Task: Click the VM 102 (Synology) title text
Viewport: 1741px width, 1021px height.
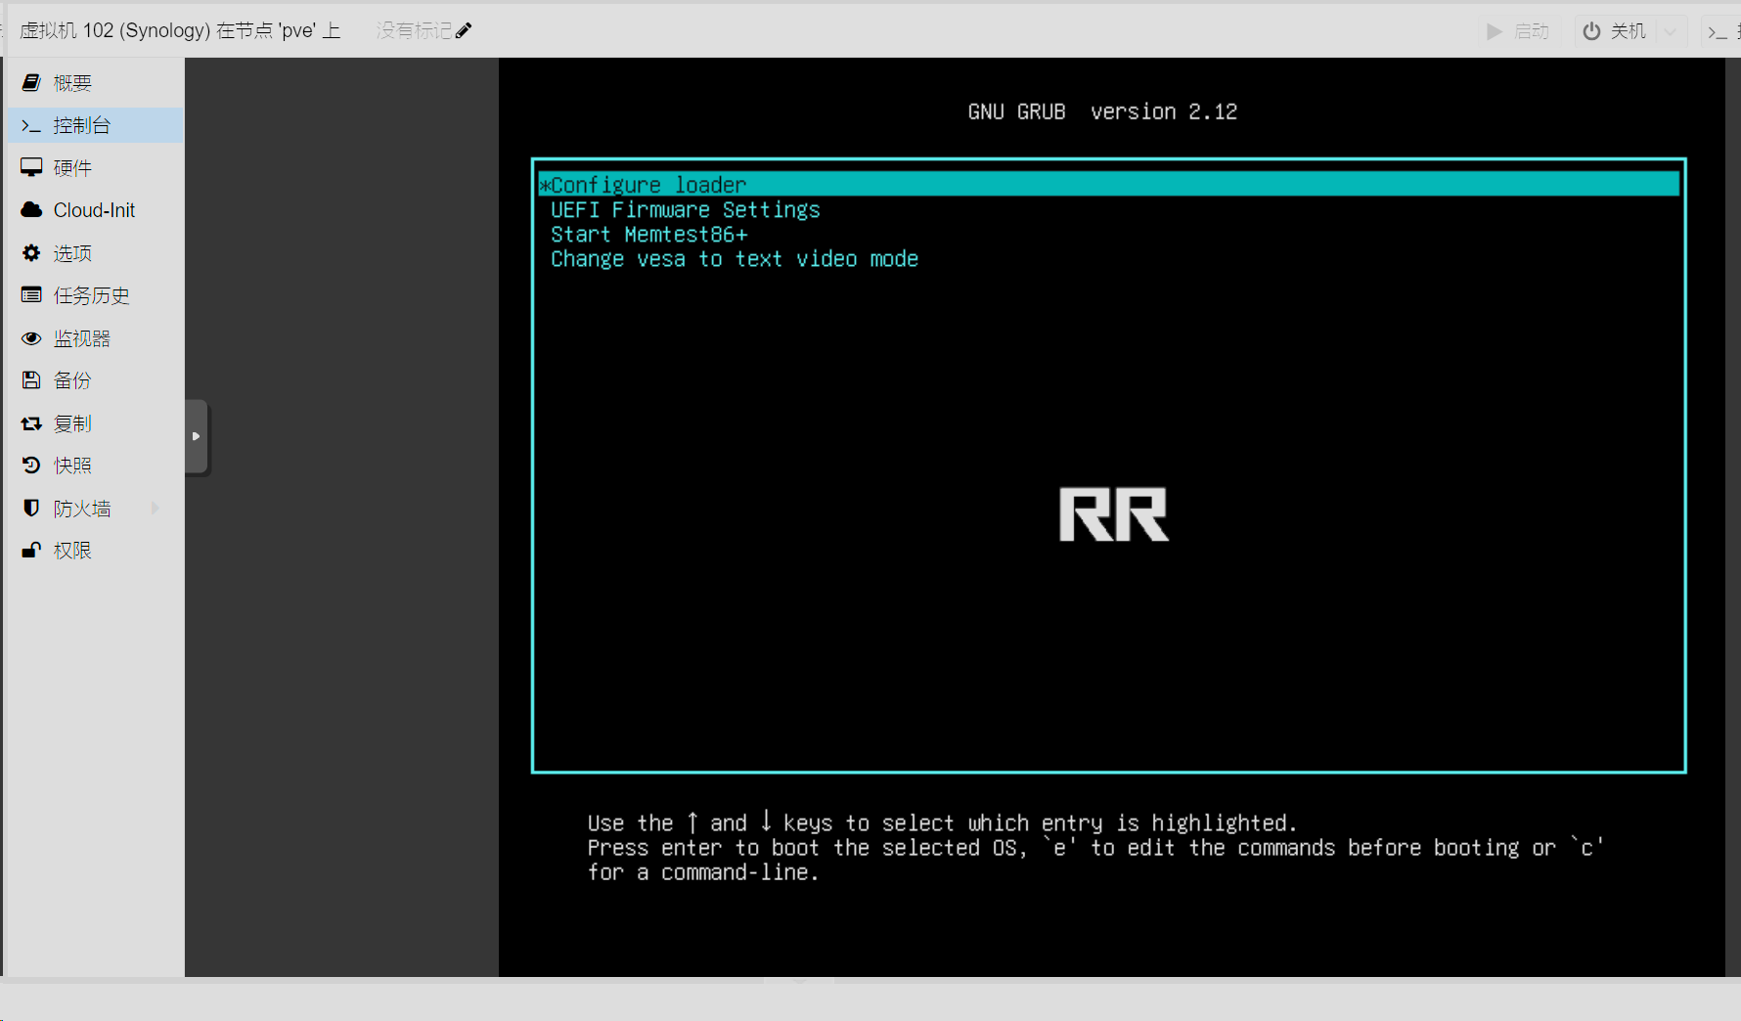Action: [x=180, y=30]
